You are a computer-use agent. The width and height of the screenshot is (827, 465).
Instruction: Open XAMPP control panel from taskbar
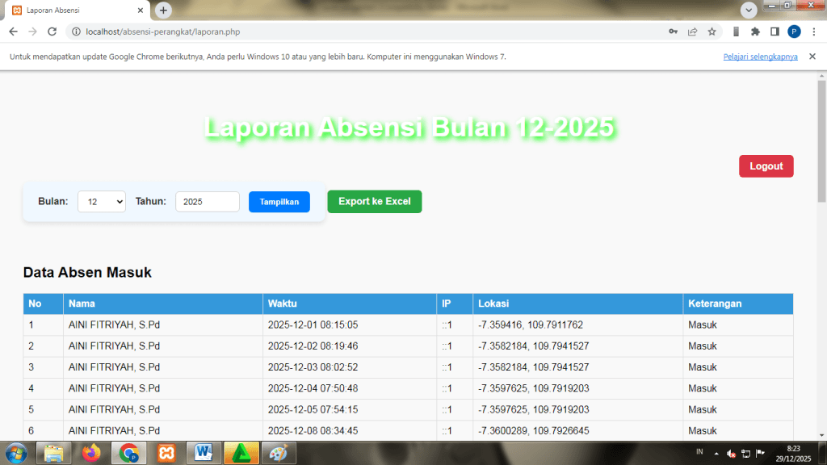pyautogui.click(x=166, y=454)
